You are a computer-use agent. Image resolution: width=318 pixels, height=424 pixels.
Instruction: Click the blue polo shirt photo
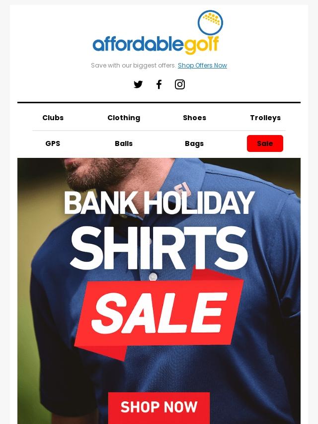point(159,291)
